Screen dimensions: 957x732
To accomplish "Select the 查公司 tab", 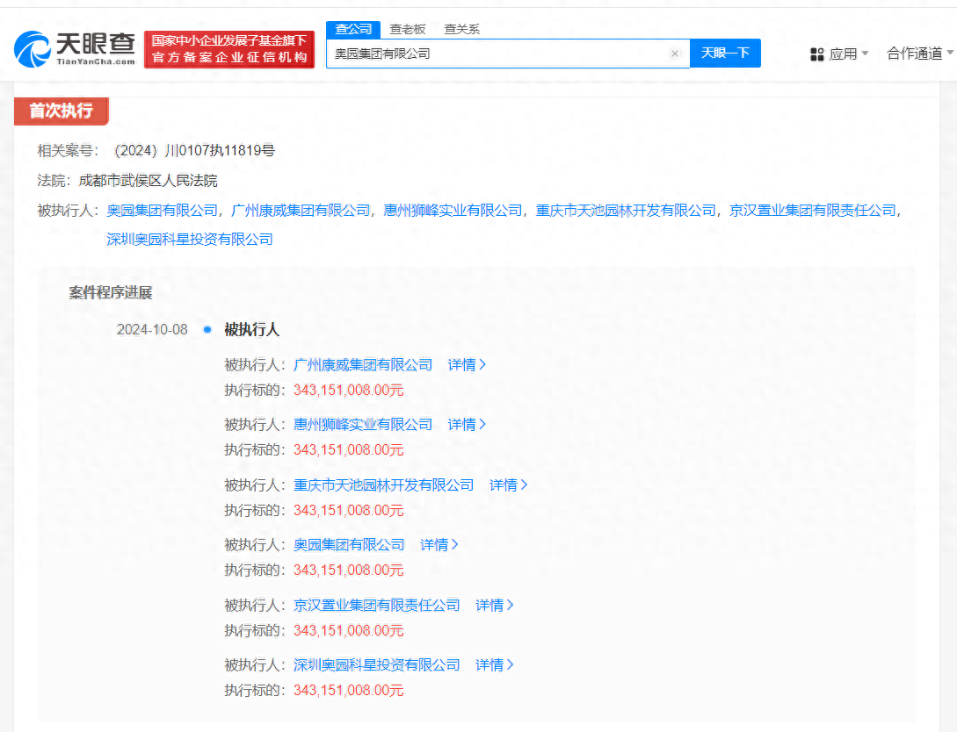I will coord(353,29).
